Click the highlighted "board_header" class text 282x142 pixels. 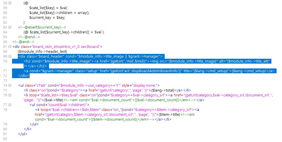tap(50, 56)
